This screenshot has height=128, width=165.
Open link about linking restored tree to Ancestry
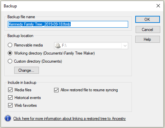(69, 119)
